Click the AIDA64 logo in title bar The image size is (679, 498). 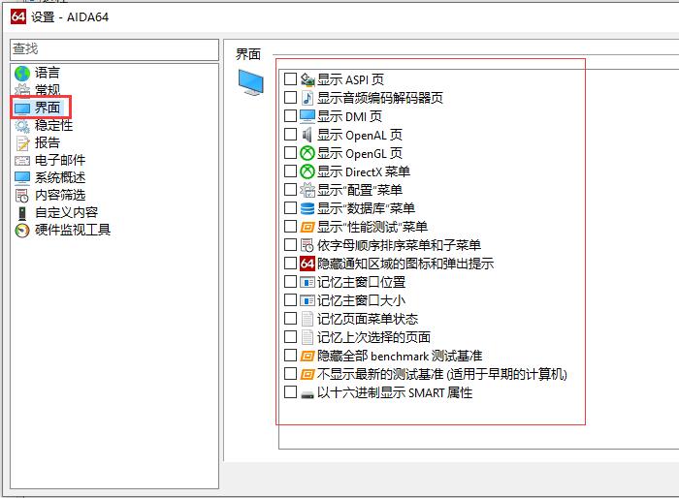18,16
